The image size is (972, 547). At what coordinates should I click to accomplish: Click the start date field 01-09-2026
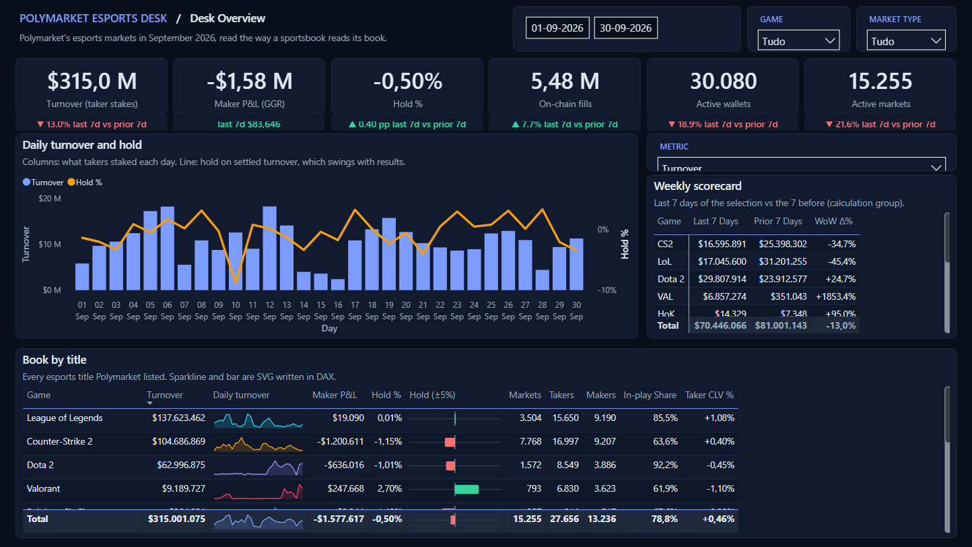[x=558, y=28]
